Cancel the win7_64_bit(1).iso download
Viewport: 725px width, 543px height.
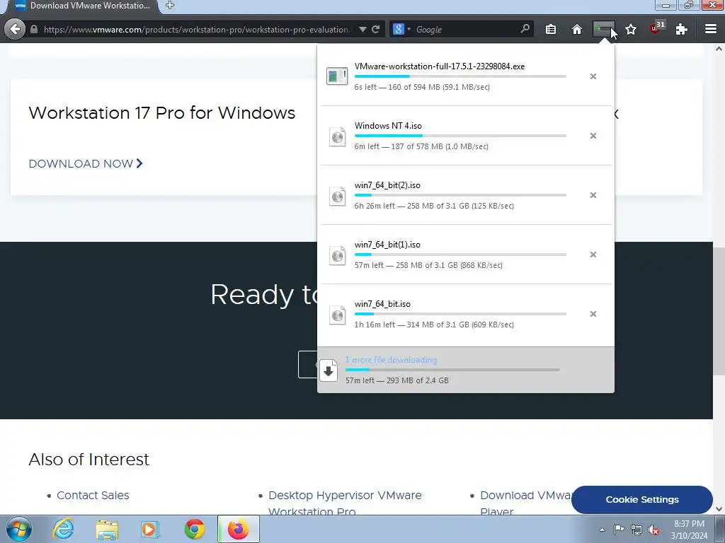(593, 255)
